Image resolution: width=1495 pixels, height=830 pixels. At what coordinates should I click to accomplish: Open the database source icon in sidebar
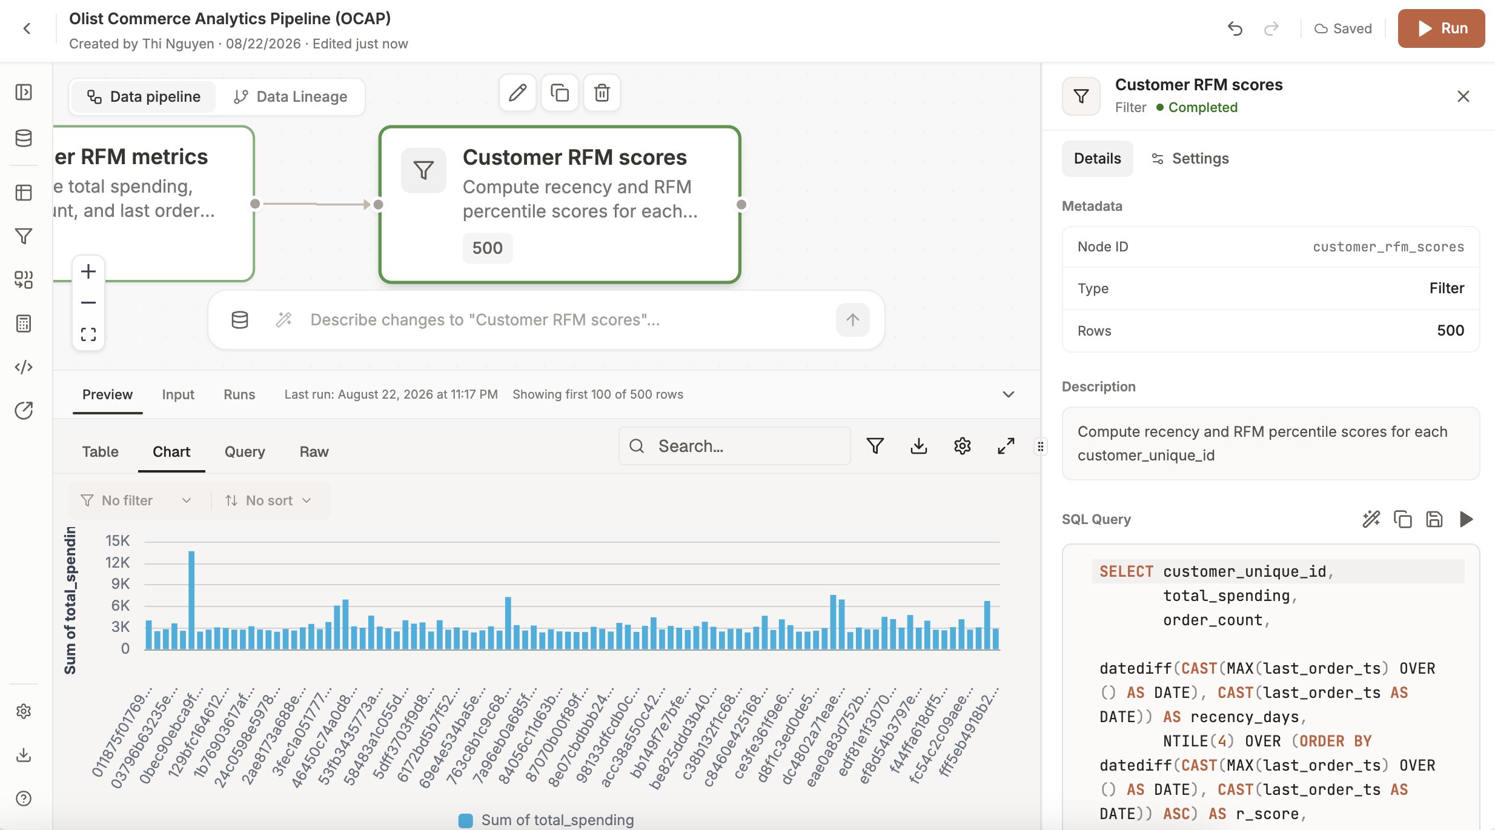(24, 138)
